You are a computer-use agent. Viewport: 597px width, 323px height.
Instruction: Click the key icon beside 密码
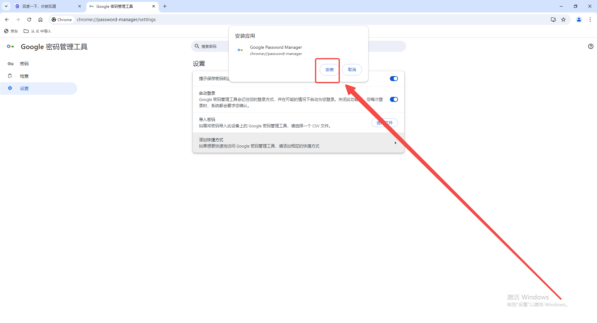10,64
